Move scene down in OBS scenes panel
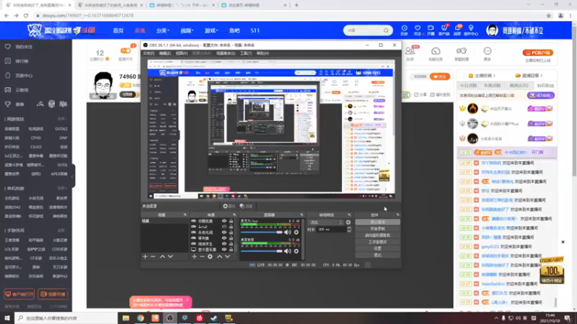Viewport: 577px width, 324px height. 170,256
